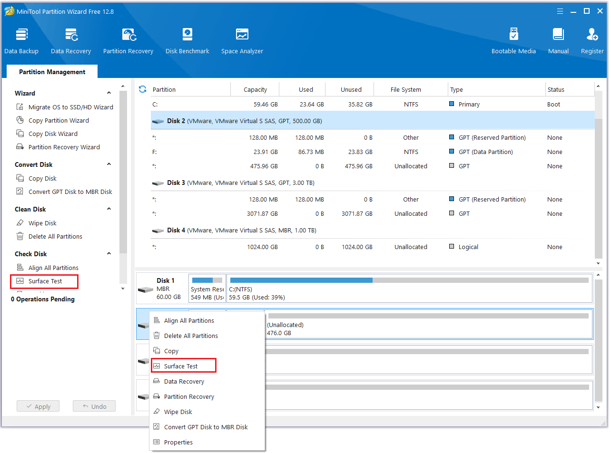
Task: Select Wipe Disk in the sidebar
Action: tap(37, 223)
